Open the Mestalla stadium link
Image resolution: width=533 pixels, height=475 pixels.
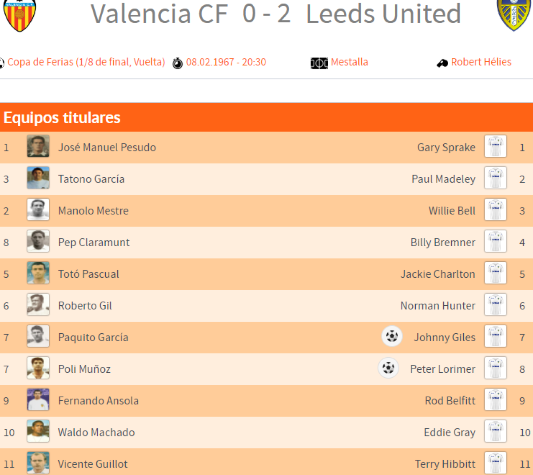pos(350,62)
